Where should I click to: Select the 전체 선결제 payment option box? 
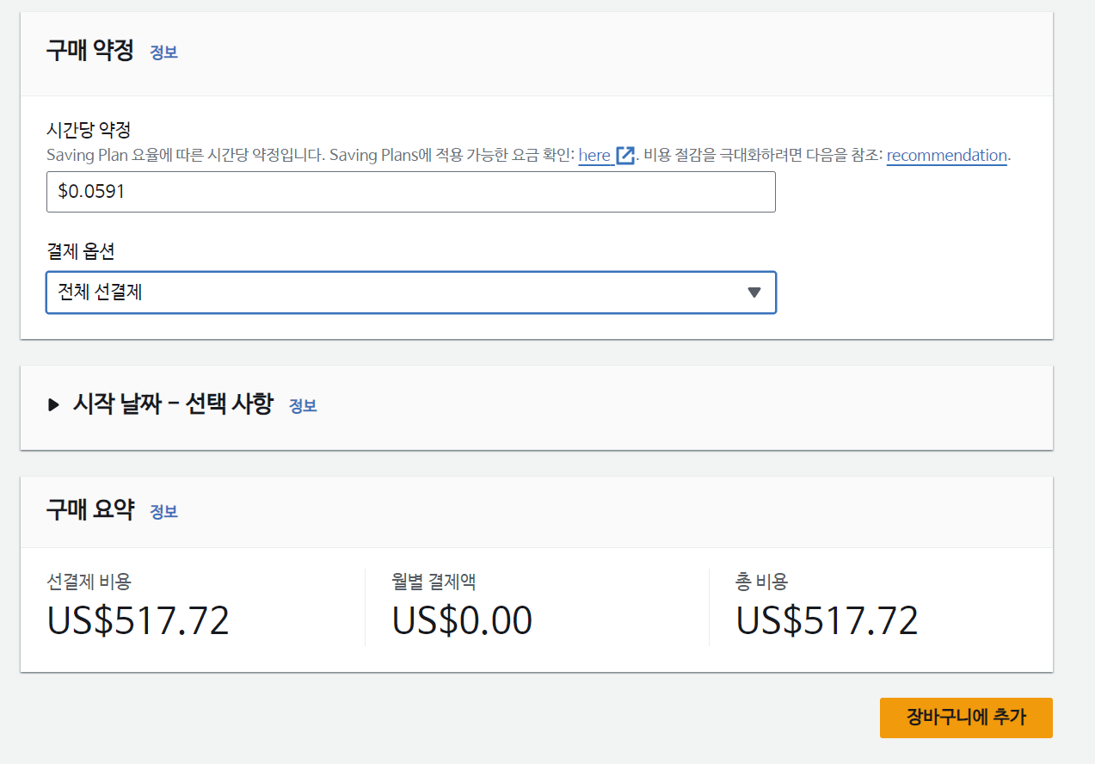click(411, 293)
